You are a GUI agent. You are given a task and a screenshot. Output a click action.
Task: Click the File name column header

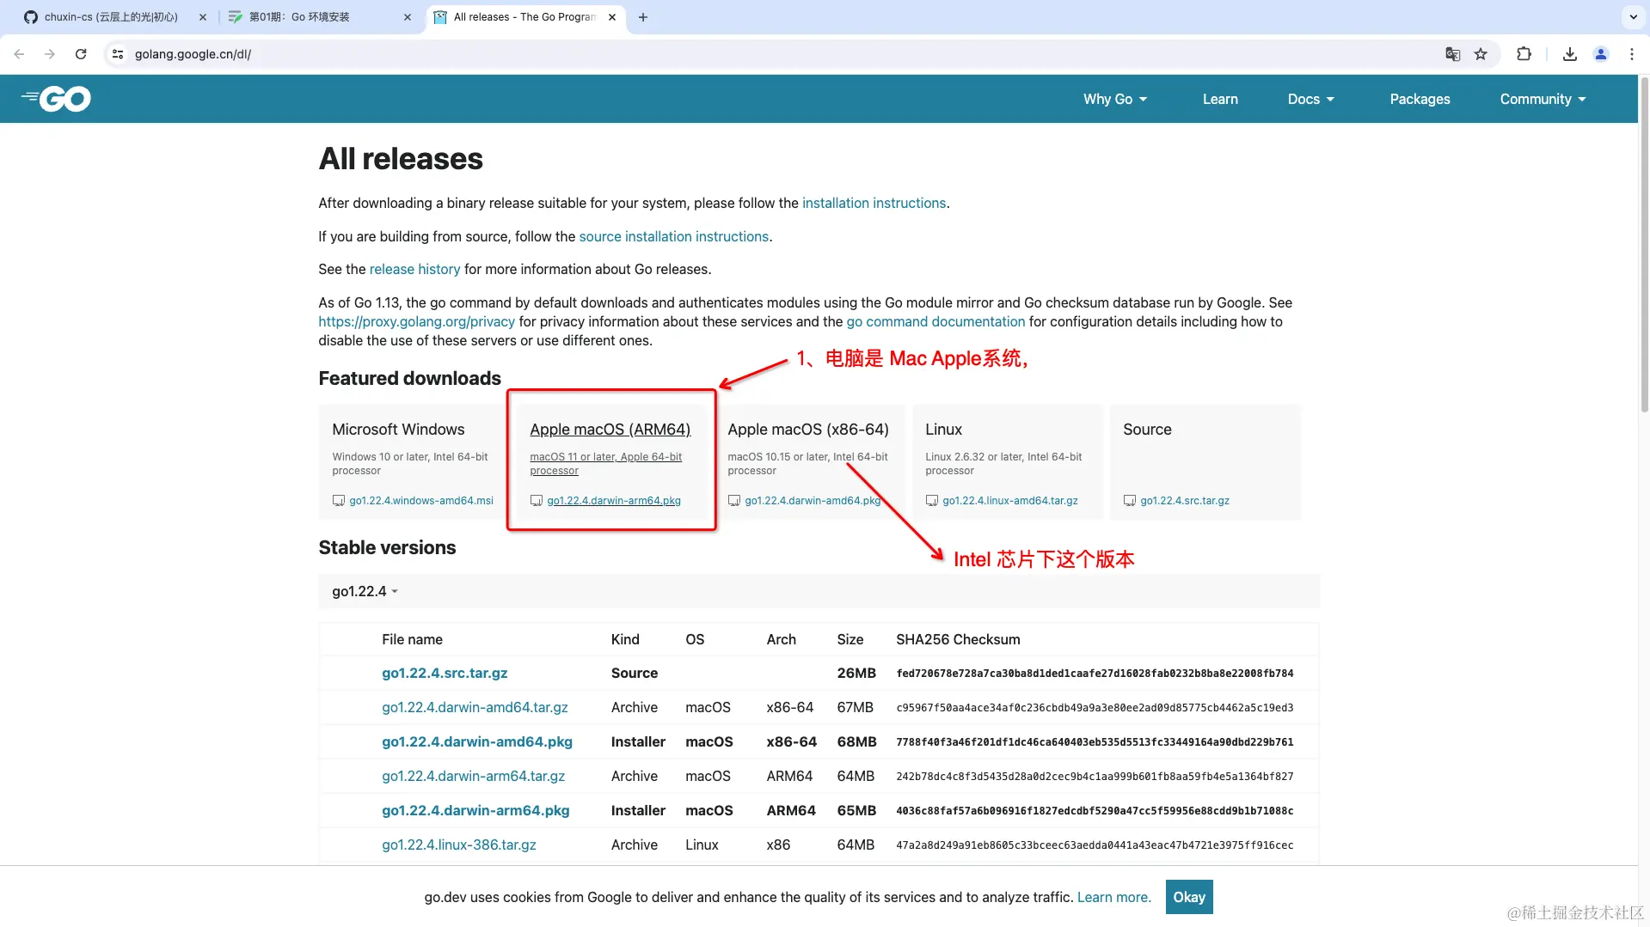412,640
